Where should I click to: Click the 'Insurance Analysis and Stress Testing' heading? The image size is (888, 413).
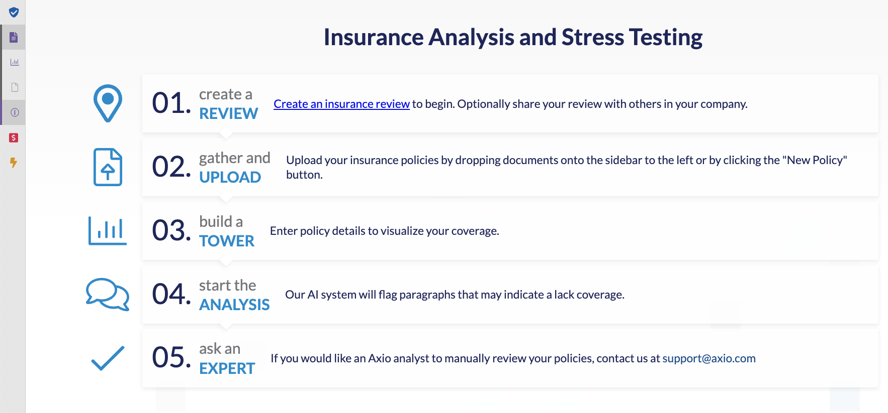click(513, 37)
